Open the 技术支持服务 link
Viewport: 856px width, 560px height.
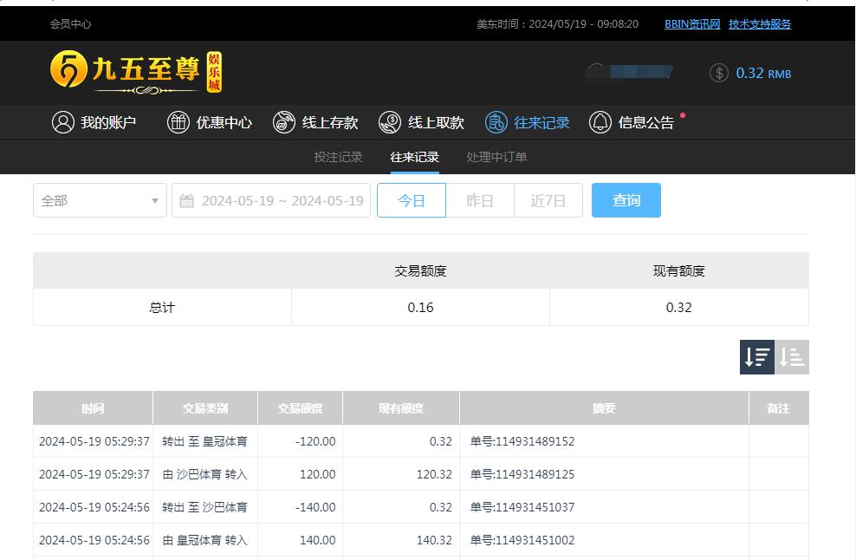760,24
